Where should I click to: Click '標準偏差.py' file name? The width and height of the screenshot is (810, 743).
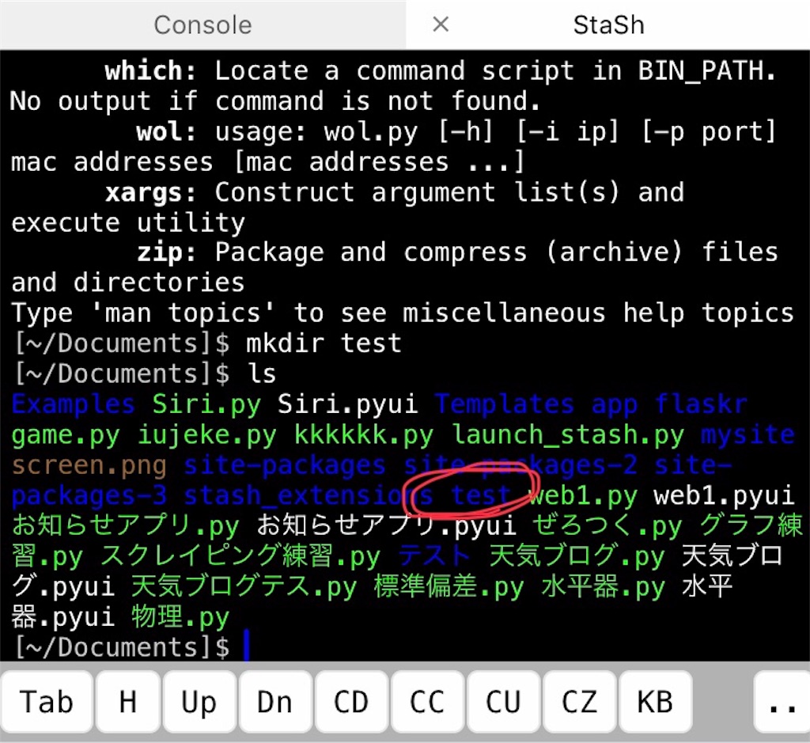(449, 586)
